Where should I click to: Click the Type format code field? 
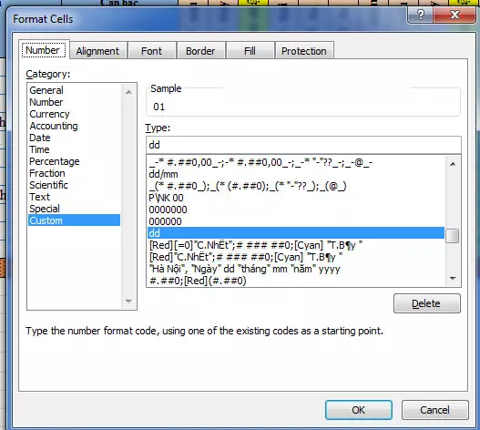click(x=303, y=145)
